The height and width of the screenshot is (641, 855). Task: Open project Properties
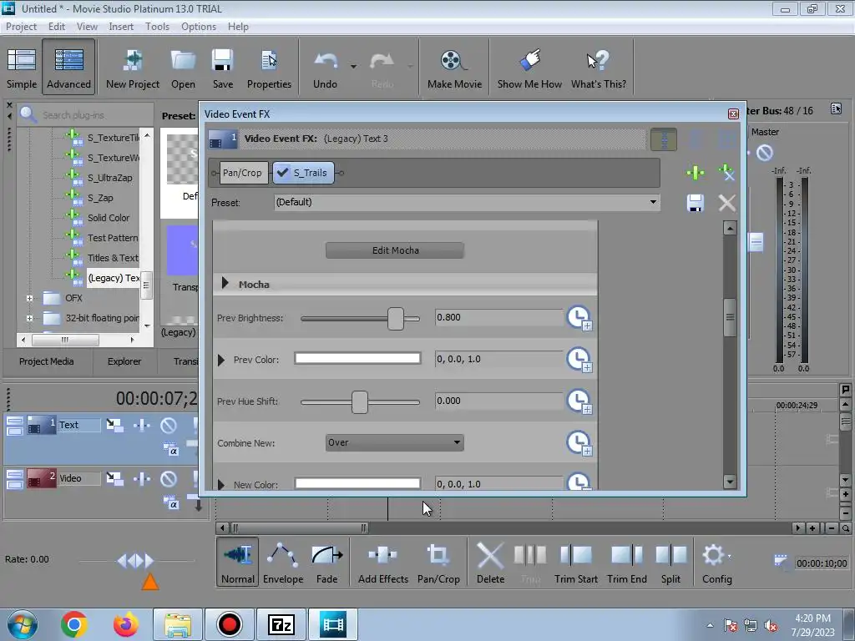tap(269, 68)
